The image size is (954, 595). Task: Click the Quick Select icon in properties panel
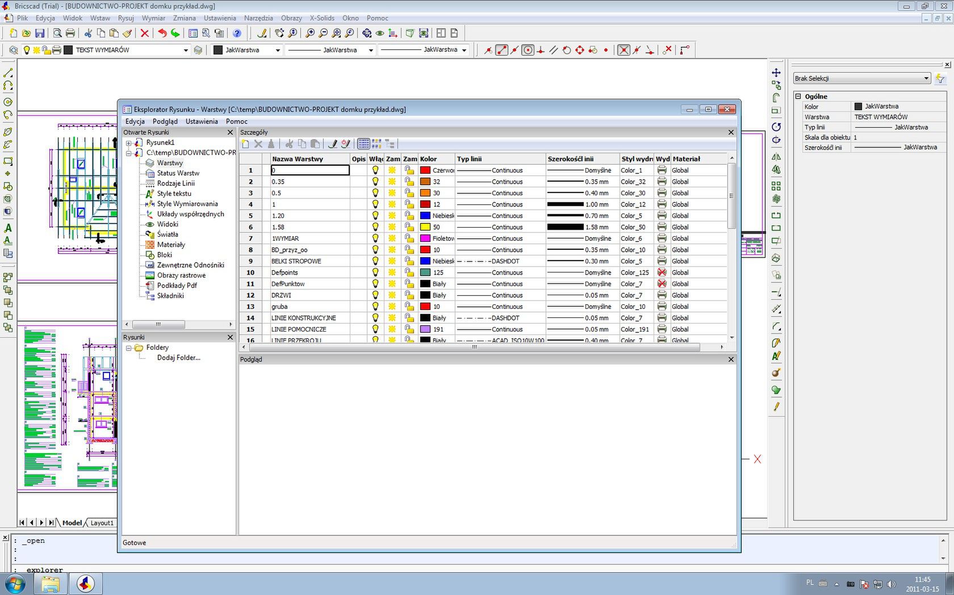pos(940,78)
